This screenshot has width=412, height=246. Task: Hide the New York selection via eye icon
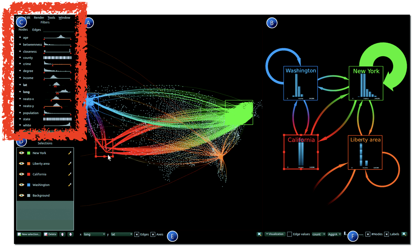(21, 153)
